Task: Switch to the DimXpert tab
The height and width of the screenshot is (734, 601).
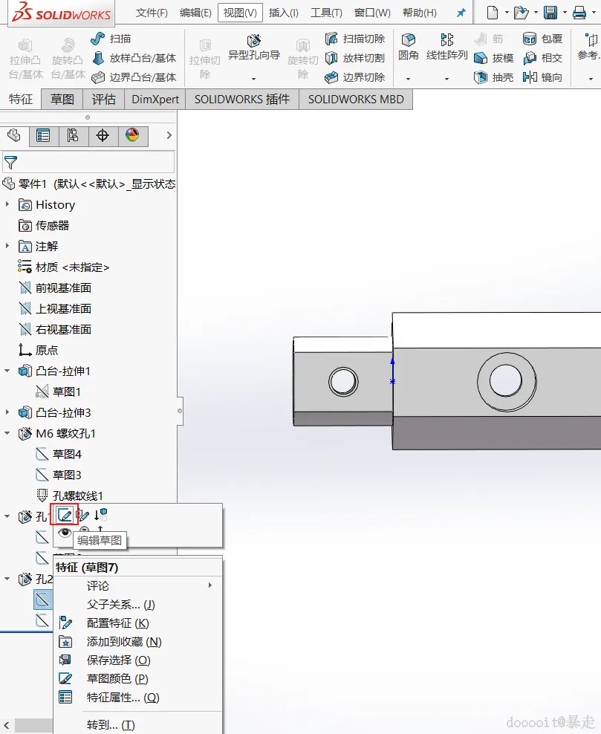Action: (x=155, y=100)
